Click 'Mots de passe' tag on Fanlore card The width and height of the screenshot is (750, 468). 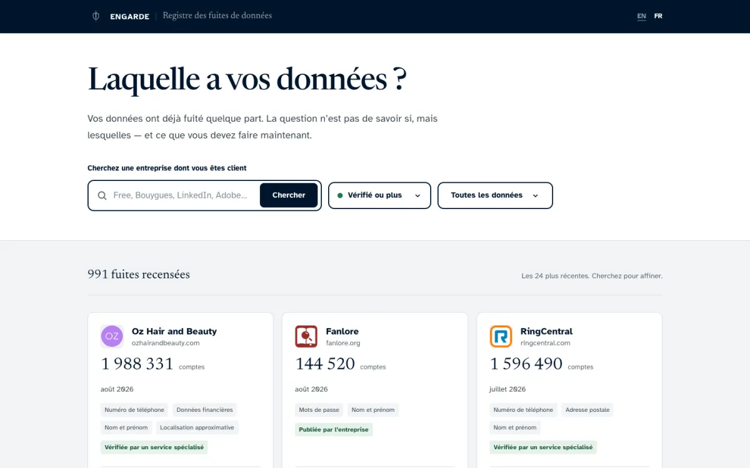click(319, 410)
